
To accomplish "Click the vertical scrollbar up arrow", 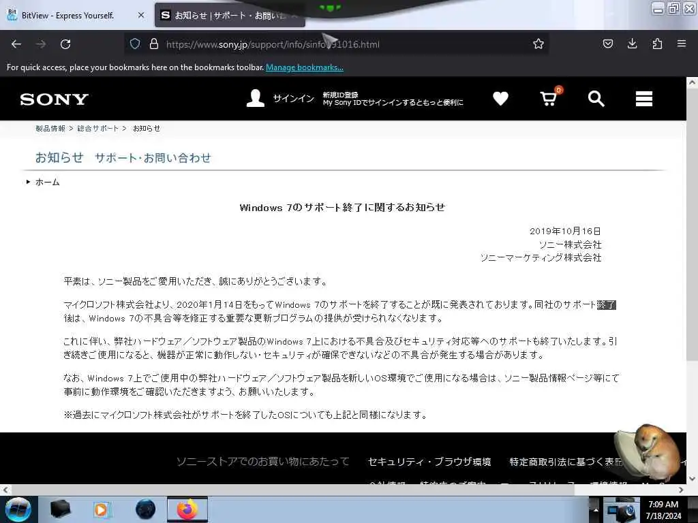I will pos(692,82).
